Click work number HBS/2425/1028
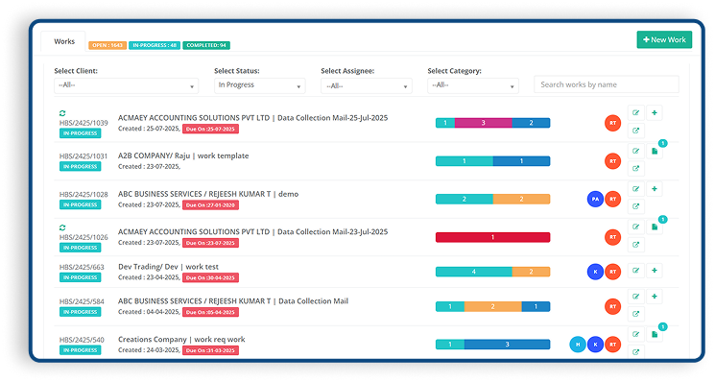The width and height of the screenshot is (715, 382). coord(83,194)
